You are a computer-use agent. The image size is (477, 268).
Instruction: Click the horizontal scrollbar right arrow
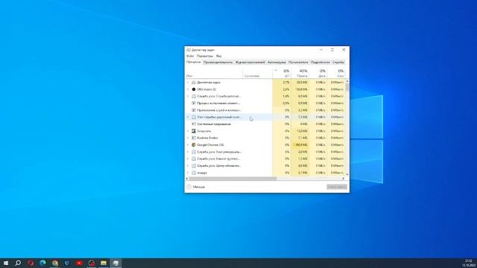coord(344,179)
